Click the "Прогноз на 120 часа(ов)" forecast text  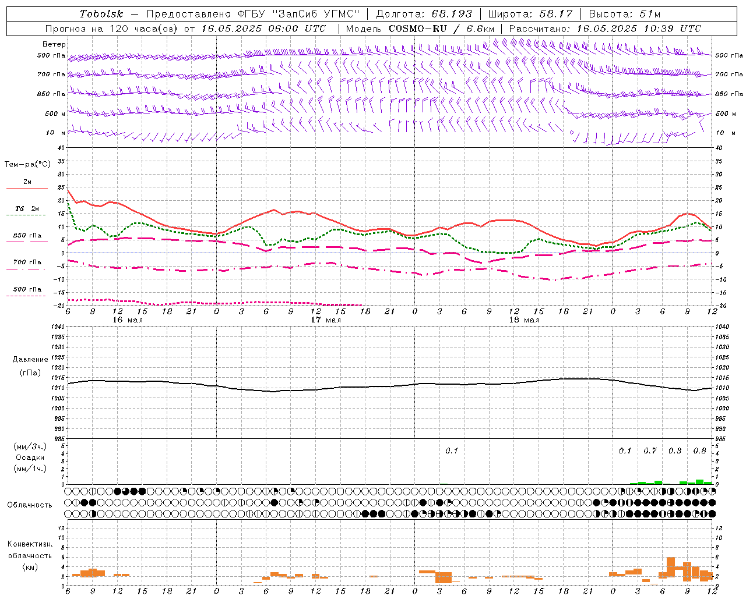pyautogui.click(x=112, y=29)
